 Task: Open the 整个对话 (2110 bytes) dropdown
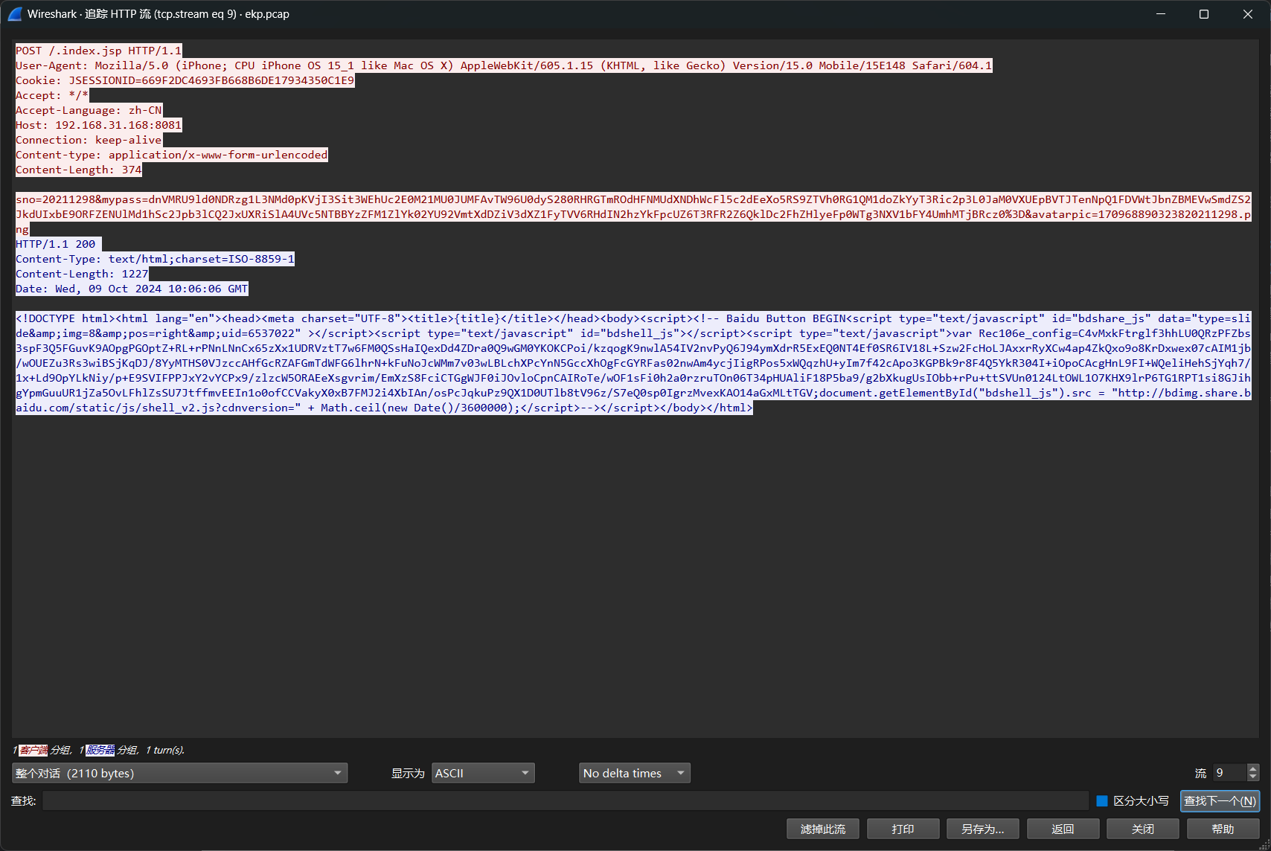click(179, 774)
